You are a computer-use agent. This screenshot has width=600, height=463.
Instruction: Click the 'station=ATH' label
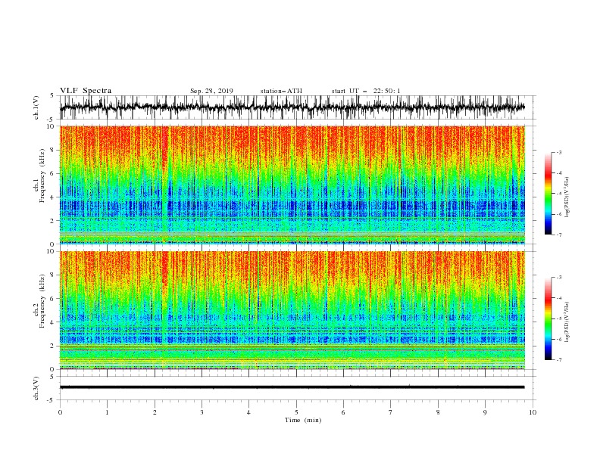[x=281, y=91]
